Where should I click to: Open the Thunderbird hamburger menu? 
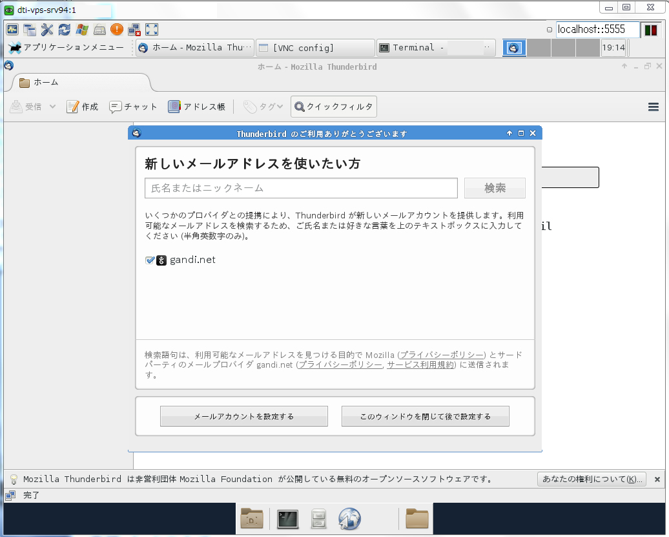pyautogui.click(x=653, y=107)
